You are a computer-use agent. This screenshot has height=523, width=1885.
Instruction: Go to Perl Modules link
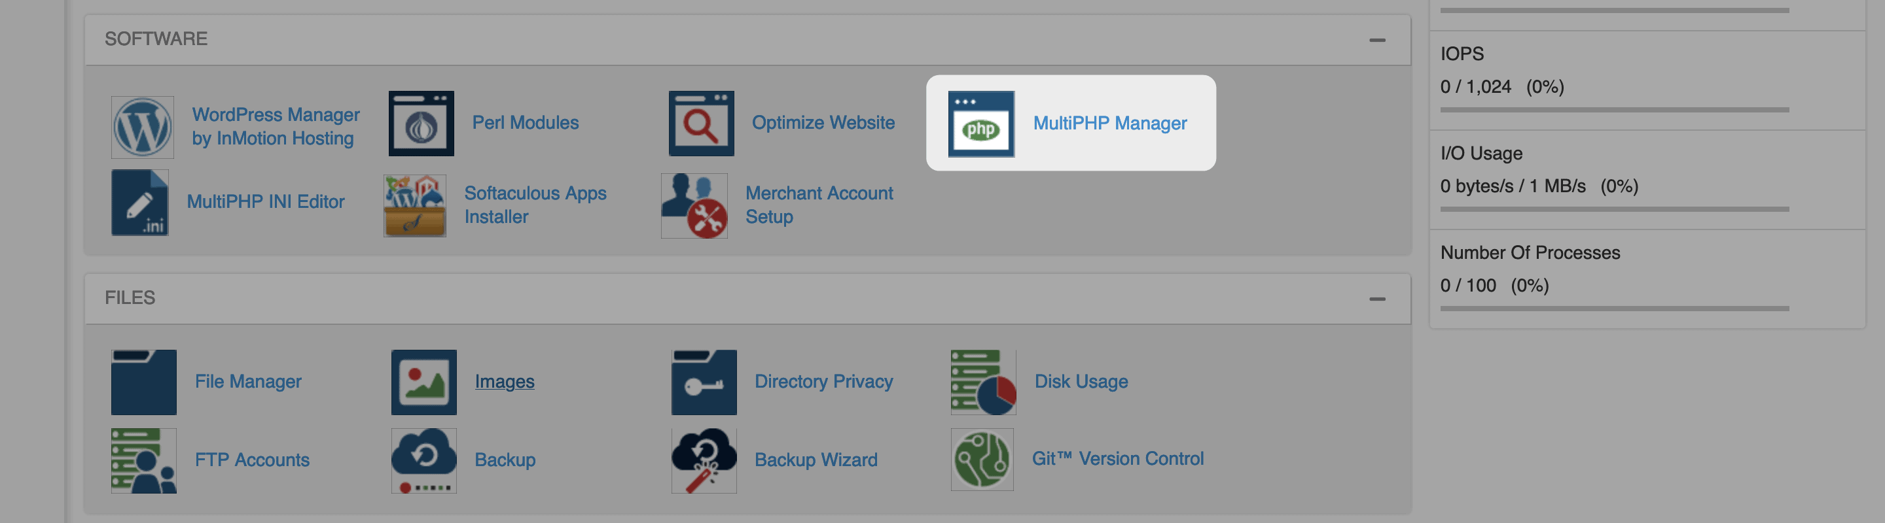[x=526, y=123]
